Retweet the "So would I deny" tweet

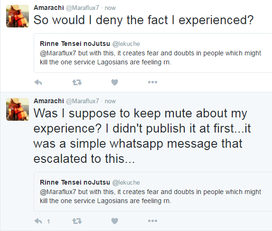click(77, 82)
